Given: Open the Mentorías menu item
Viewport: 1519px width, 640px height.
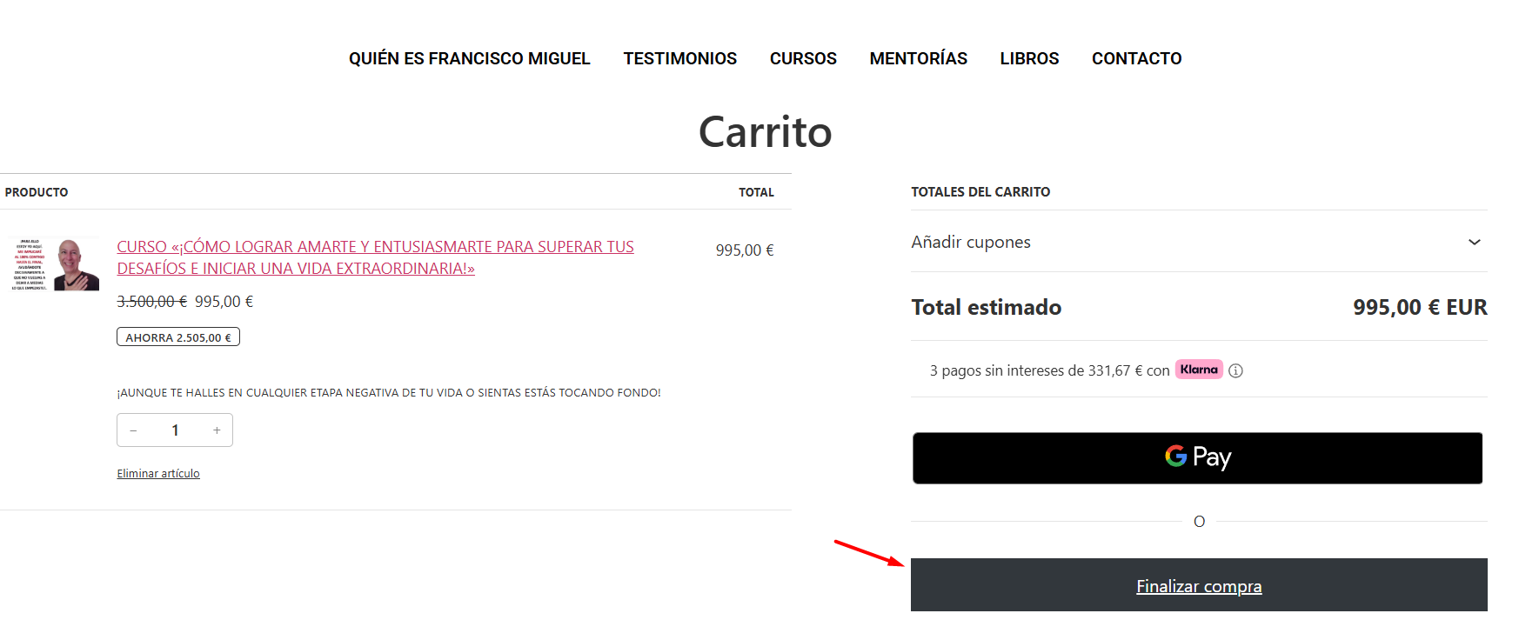Looking at the screenshot, I should tap(918, 58).
